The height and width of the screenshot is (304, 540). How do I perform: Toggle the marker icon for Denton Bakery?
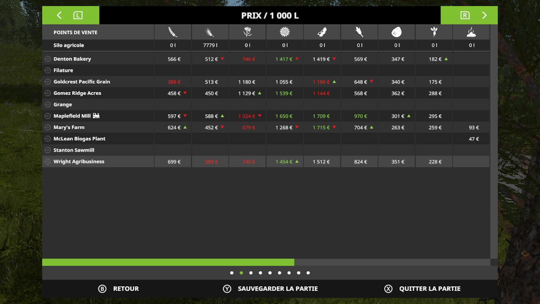click(x=48, y=59)
